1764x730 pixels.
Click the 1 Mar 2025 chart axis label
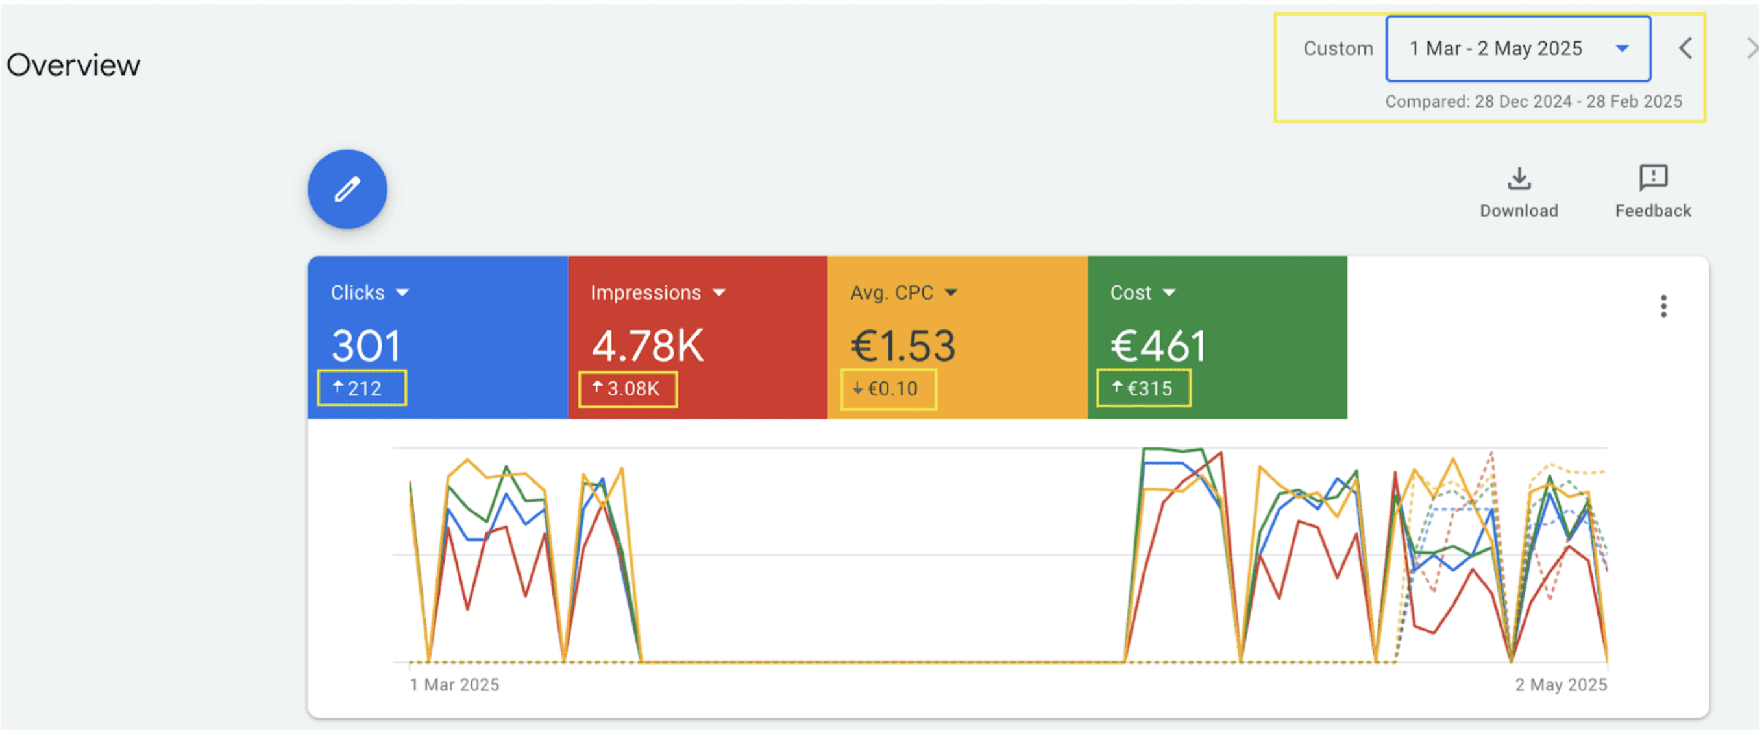455,685
